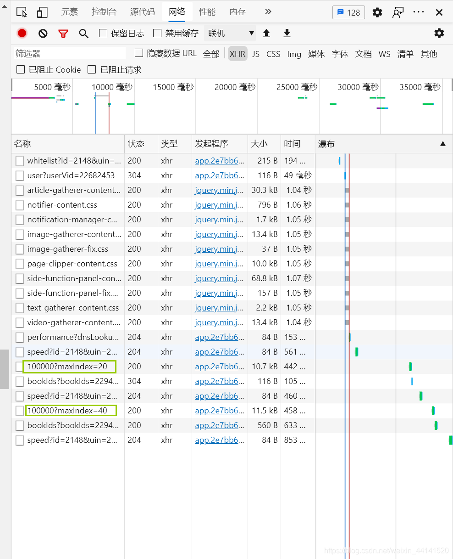Switch to the 控制台 tab
The height and width of the screenshot is (559, 453).
point(104,12)
